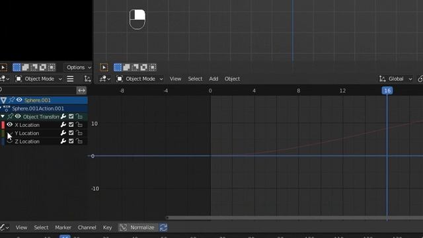Toggle modifiers wrench on Y Location row
This screenshot has width=423, height=238.
pos(63,133)
